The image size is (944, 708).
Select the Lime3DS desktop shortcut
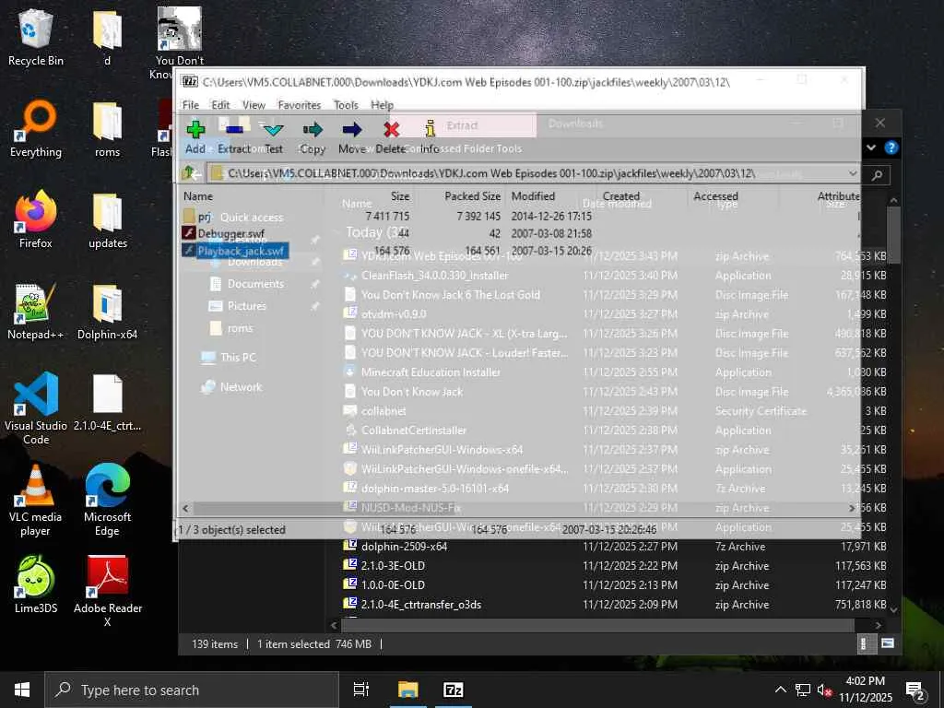point(36,584)
